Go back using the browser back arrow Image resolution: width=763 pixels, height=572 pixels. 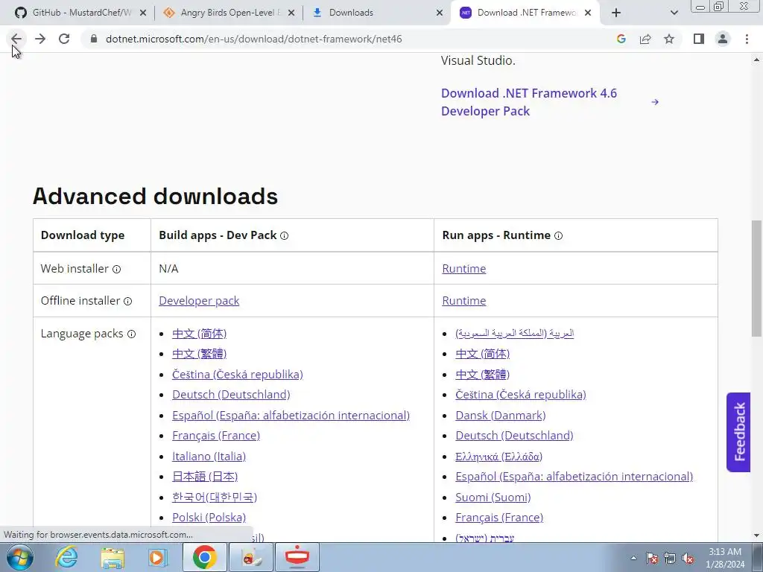coord(16,39)
